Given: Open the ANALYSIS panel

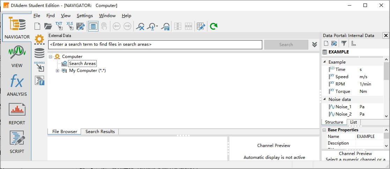Looking at the screenshot, I should pyautogui.click(x=17, y=85).
